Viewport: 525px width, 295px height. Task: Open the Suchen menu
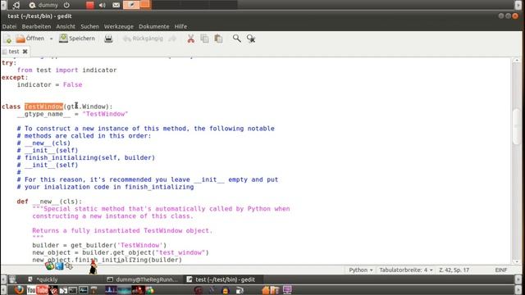coord(89,26)
